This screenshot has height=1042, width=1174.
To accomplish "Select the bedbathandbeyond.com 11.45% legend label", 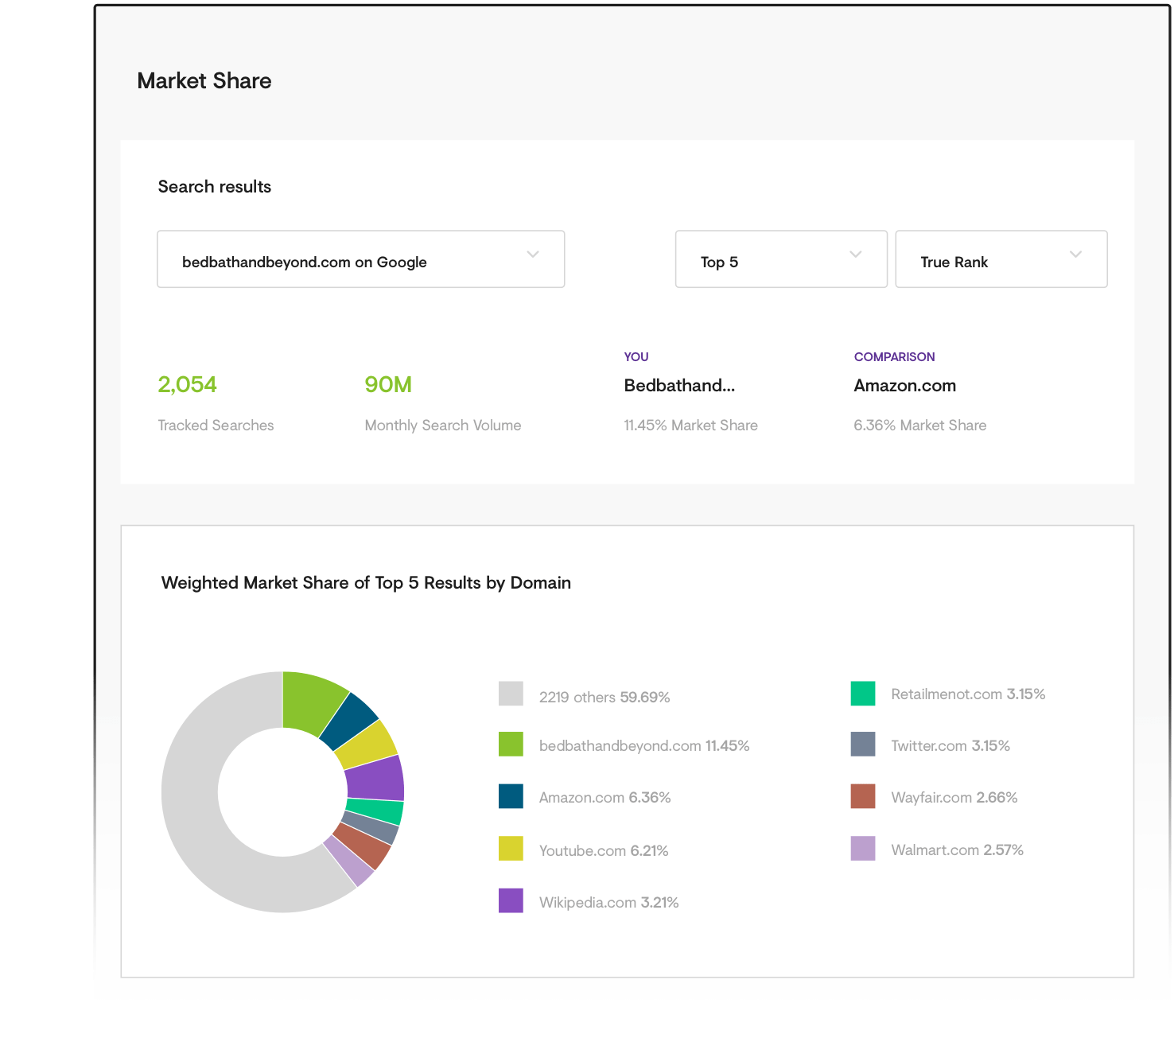I will coord(644,746).
